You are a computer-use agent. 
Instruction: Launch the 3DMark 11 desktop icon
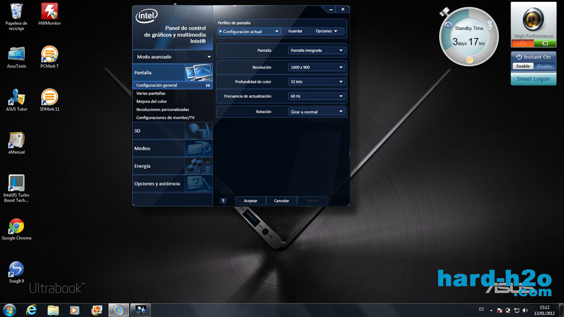[x=49, y=97]
